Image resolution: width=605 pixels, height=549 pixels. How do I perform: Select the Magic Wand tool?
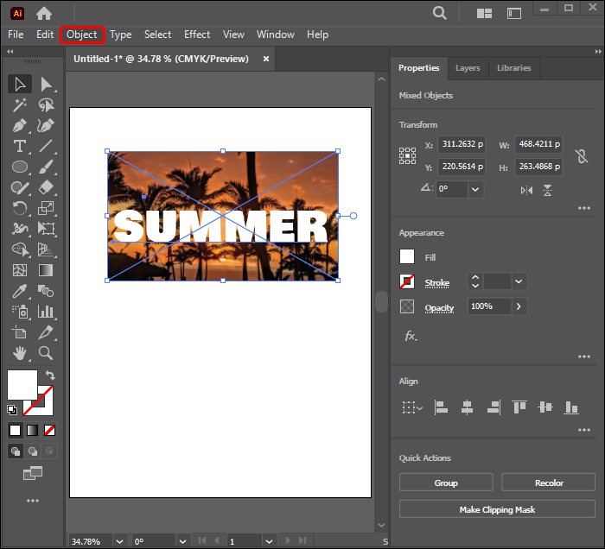tap(20, 104)
